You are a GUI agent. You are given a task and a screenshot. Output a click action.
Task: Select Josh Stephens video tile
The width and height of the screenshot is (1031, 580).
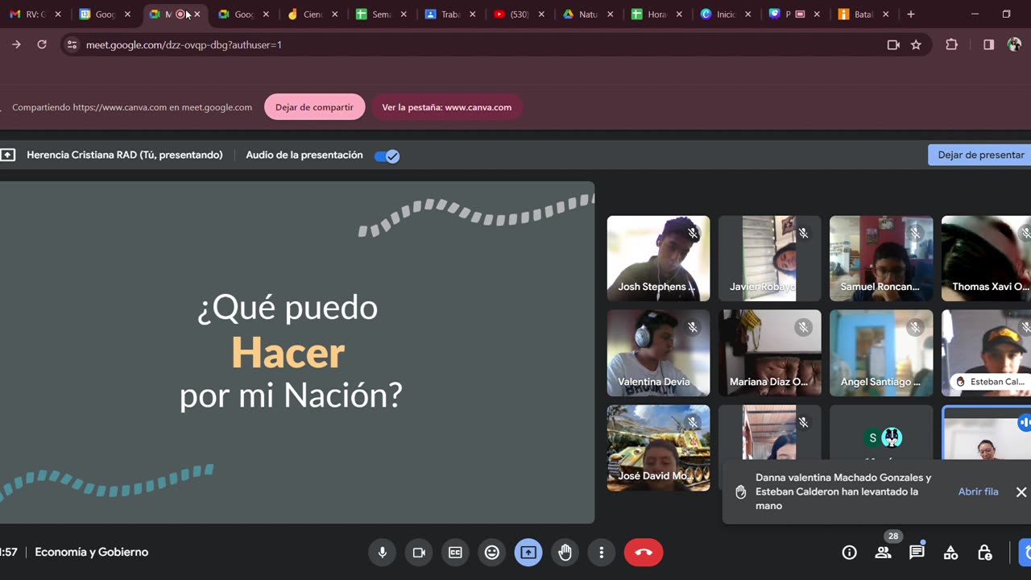[x=658, y=259]
